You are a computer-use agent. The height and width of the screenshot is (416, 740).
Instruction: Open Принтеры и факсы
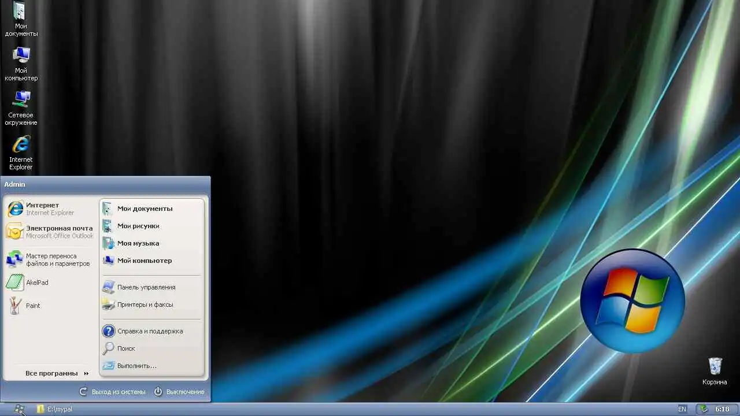click(151, 304)
